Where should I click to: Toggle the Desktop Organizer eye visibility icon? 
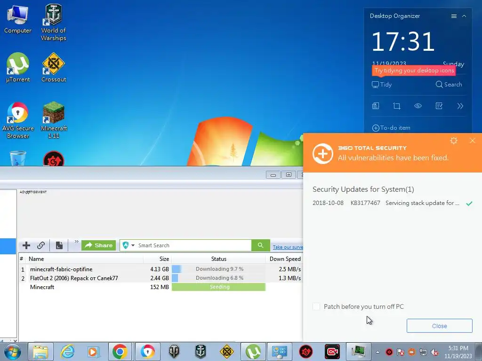pos(418,106)
